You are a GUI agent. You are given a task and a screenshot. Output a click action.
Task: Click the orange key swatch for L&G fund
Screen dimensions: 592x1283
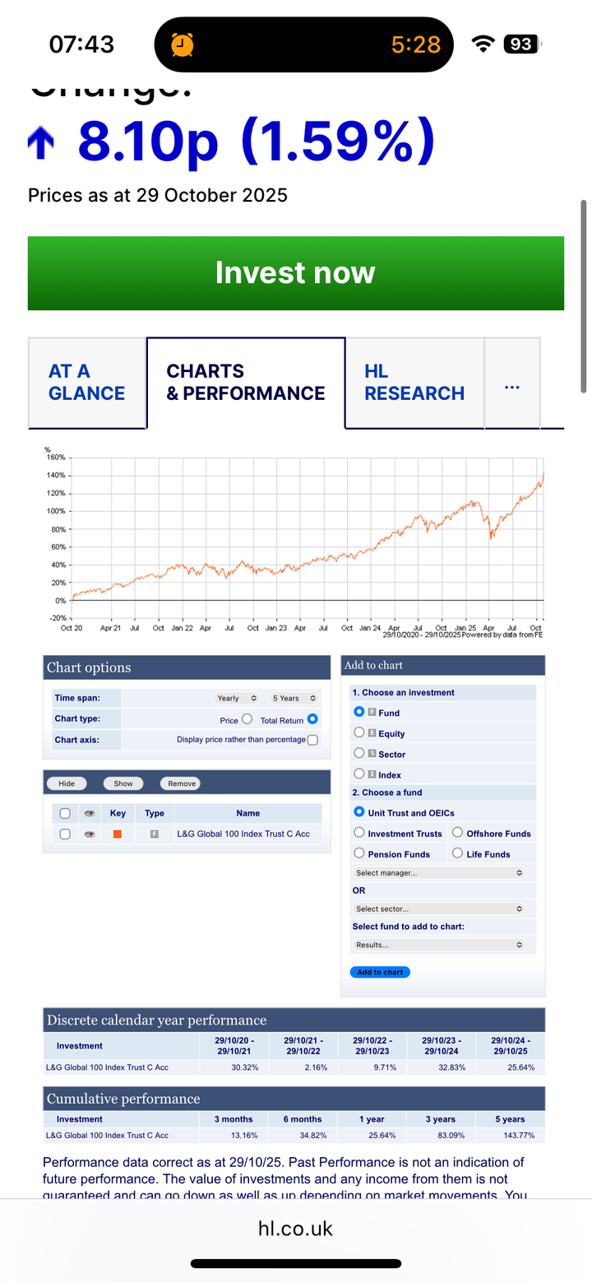click(118, 834)
